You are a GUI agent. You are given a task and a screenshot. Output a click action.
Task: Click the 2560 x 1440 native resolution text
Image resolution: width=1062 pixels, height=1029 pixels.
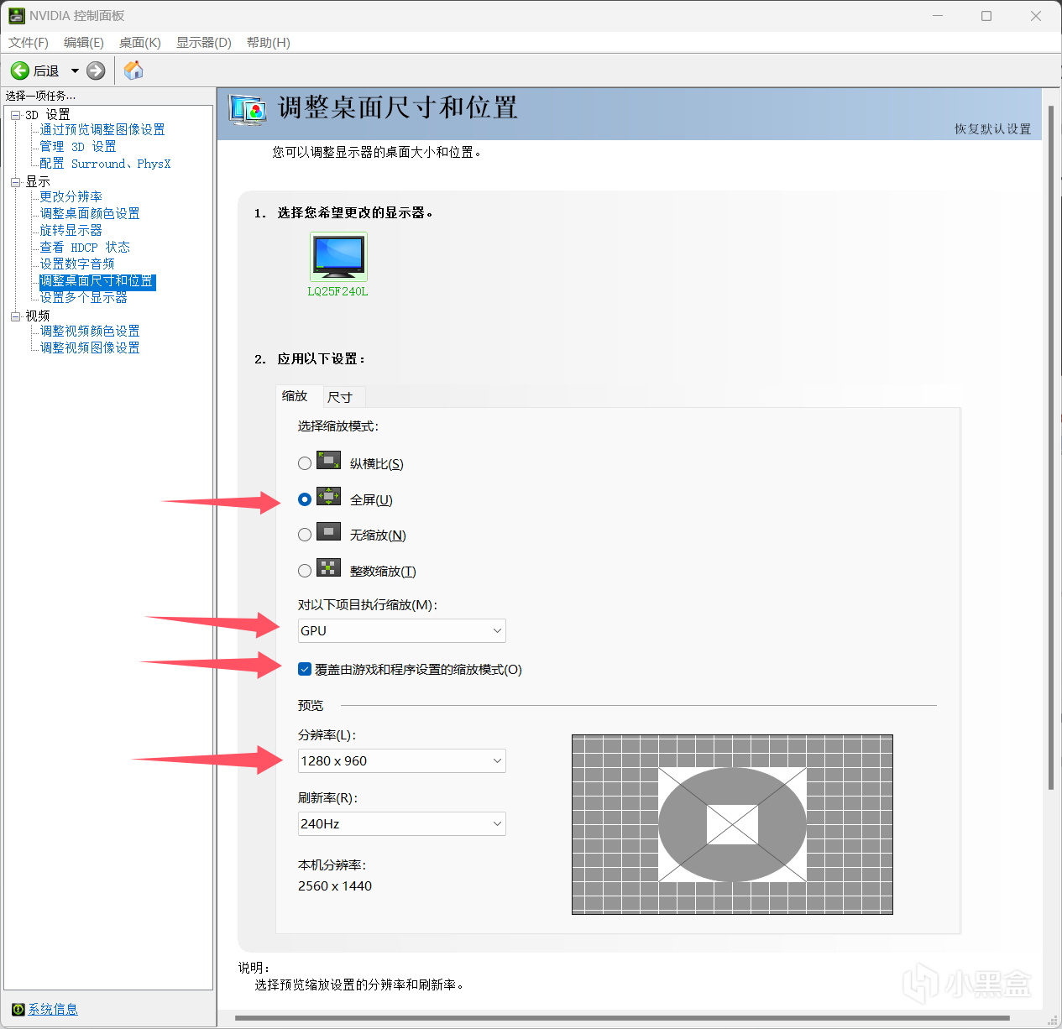coord(335,885)
